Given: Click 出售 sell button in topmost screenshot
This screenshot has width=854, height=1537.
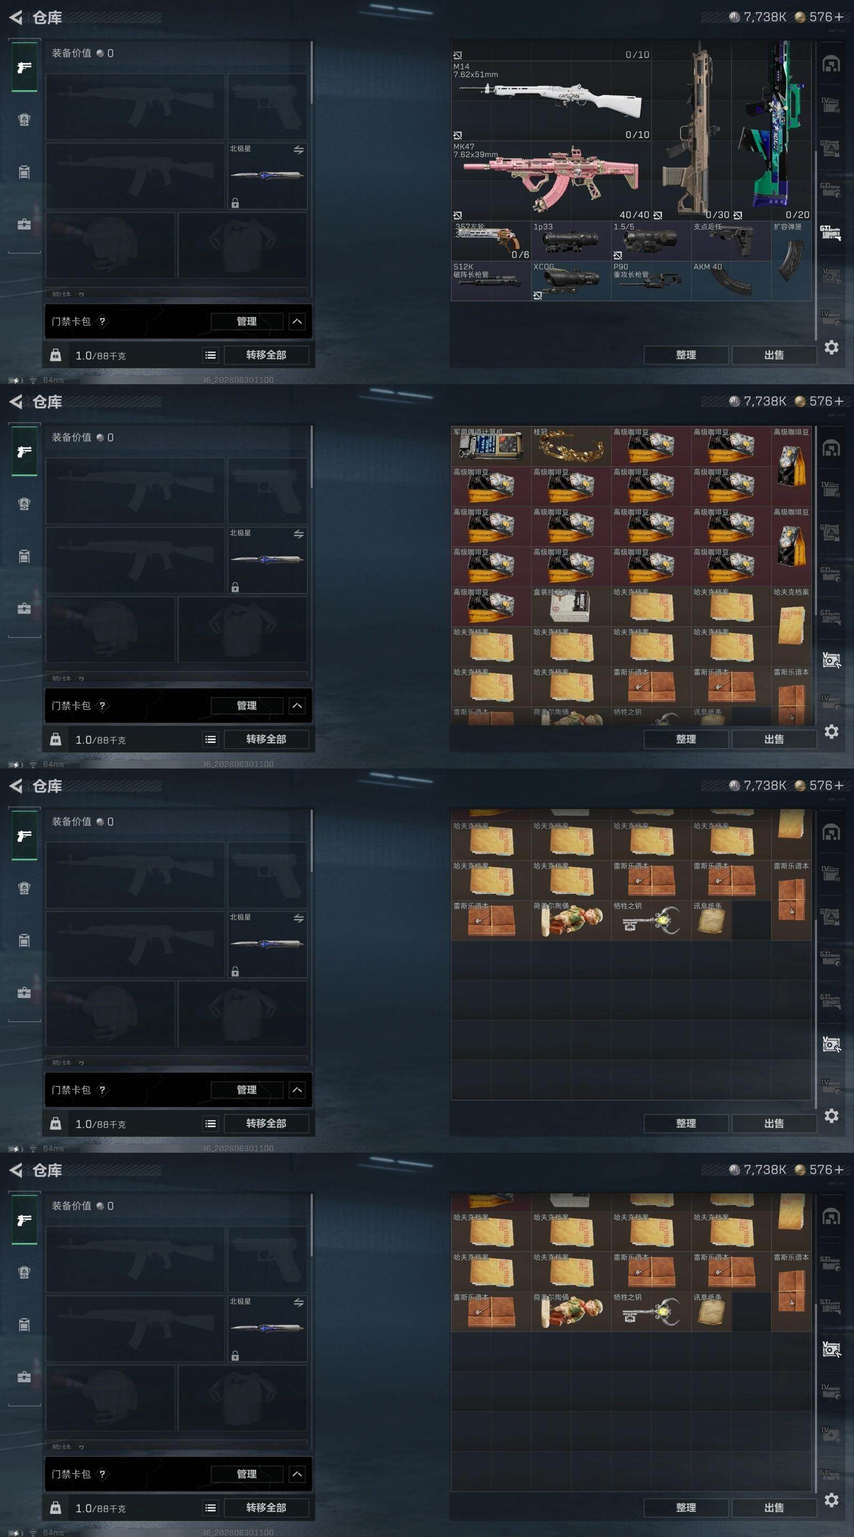Looking at the screenshot, I should pos(774,355).
